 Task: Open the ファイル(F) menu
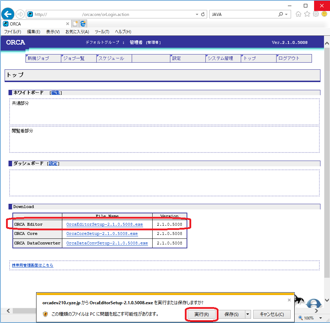point(13,32)
